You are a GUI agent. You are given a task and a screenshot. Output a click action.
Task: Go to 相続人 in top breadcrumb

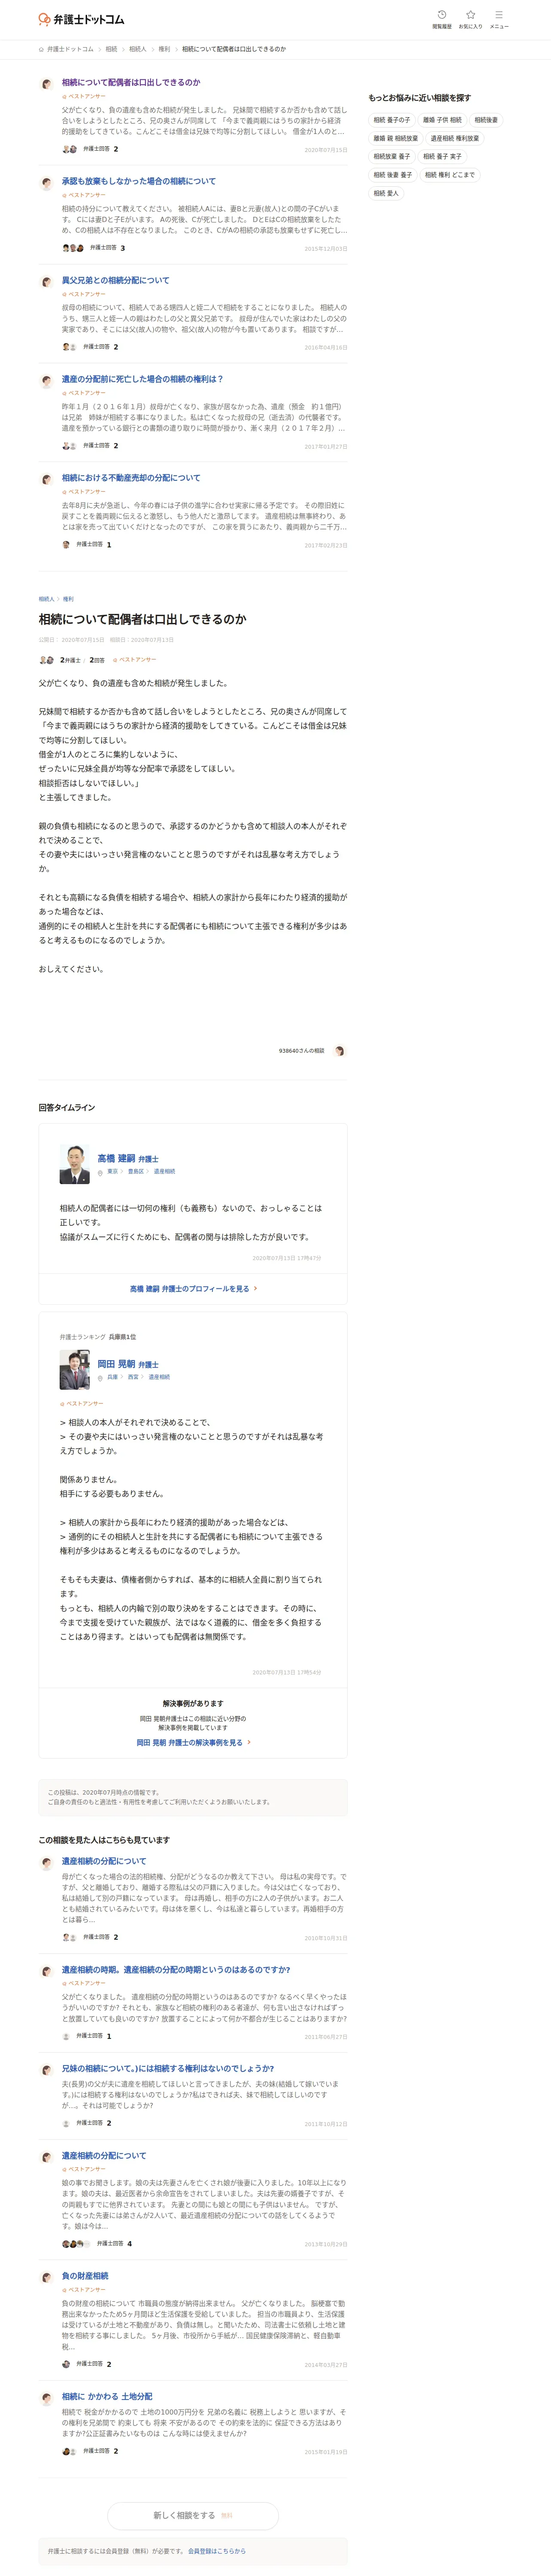[x=138, y=49]
